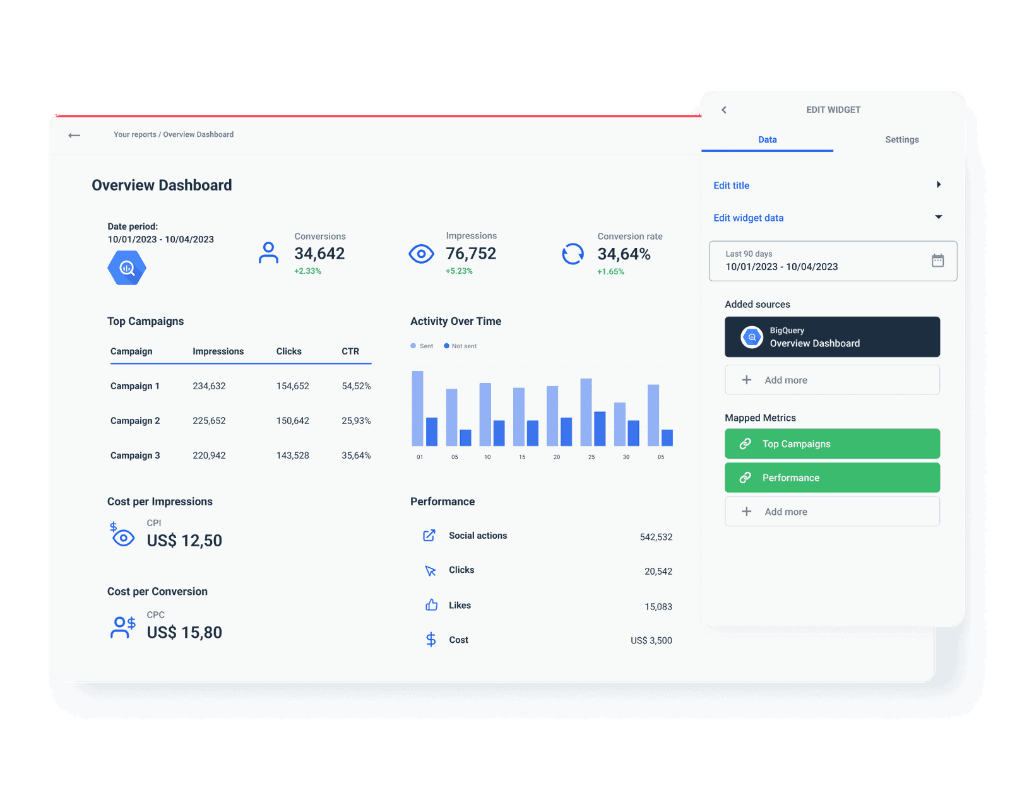The image size is (1010, 805).
Task: Click the Likes thumbs-up icon
Action: (x=431, y=604)
